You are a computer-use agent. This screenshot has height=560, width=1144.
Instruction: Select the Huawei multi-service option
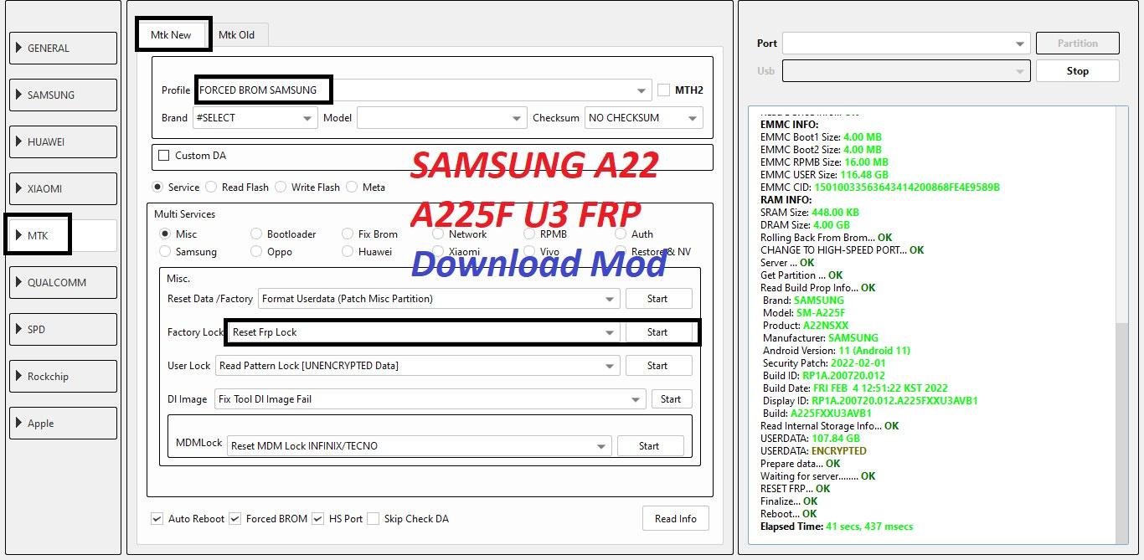[x=348, y=251]
